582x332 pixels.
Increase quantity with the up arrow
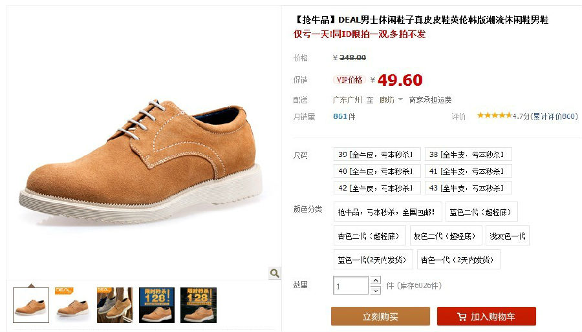point(376,280)
